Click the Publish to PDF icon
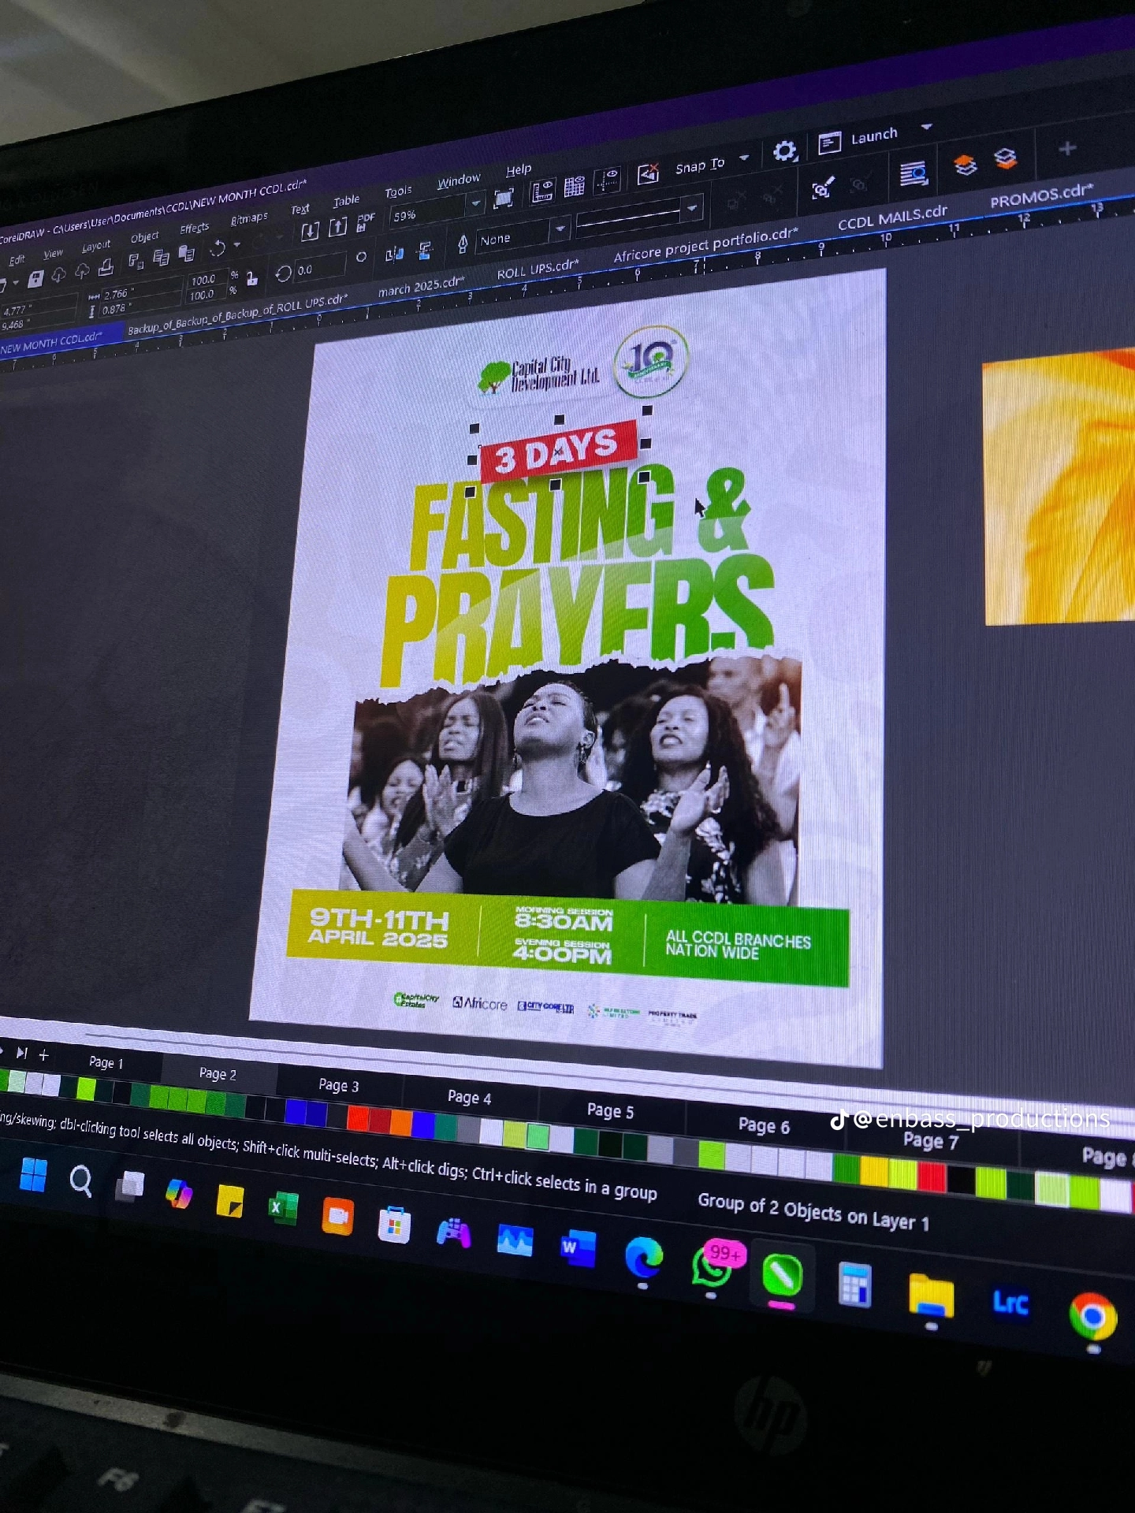This screenshot has width=1135, height=1513. [x=365, y=222]
